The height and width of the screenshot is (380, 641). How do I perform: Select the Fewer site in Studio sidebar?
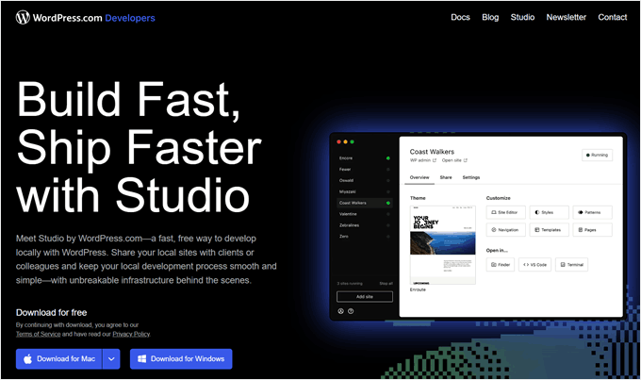364,170
